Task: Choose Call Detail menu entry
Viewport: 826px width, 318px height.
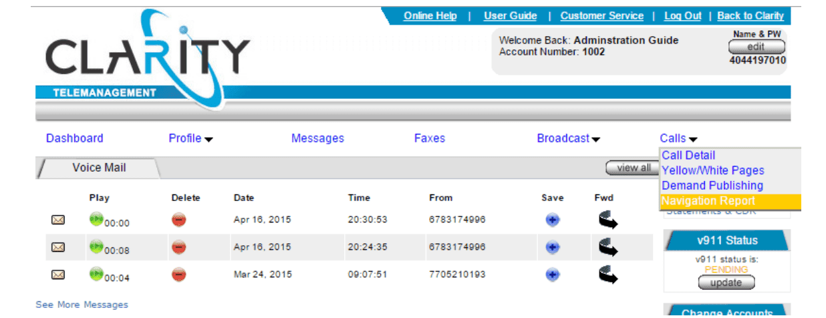Action: tap(688, 155)
